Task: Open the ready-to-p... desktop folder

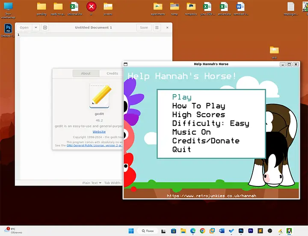Action: tap(58, 9)
